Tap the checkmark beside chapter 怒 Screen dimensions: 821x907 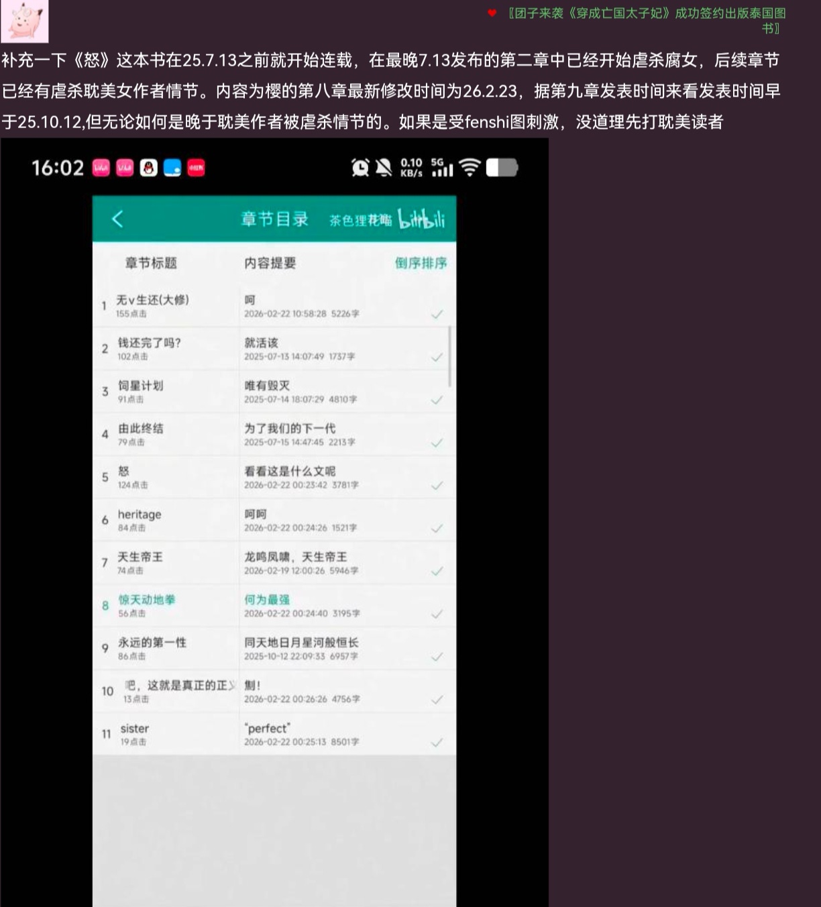tap(437, 486)
